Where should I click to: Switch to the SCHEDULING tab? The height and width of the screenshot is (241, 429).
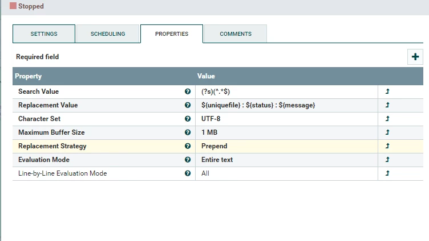point(108,34)
